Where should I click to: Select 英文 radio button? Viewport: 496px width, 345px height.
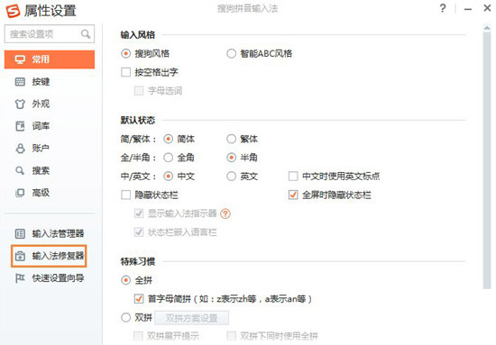[231, 177]
